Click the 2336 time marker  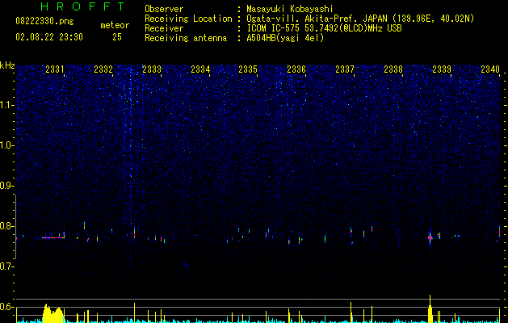click(x=296, y=69)
